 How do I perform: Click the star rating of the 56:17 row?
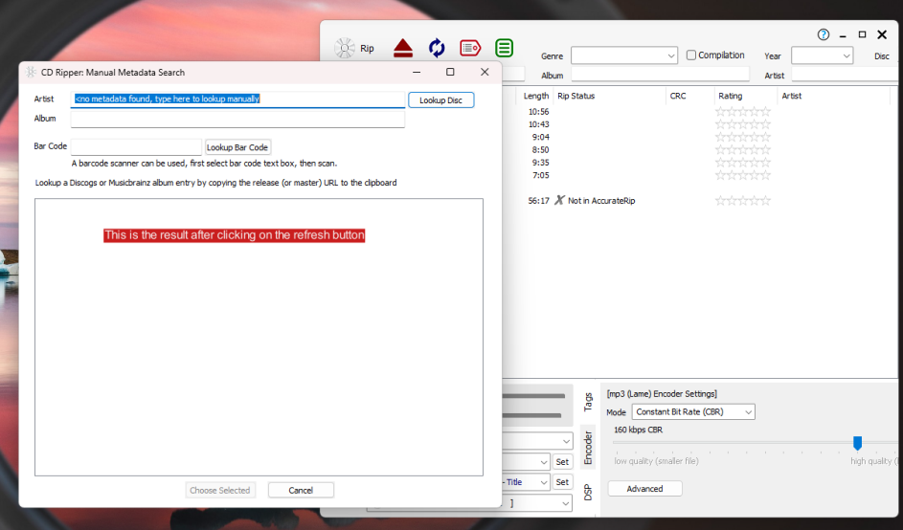click(x=742, y=201)
